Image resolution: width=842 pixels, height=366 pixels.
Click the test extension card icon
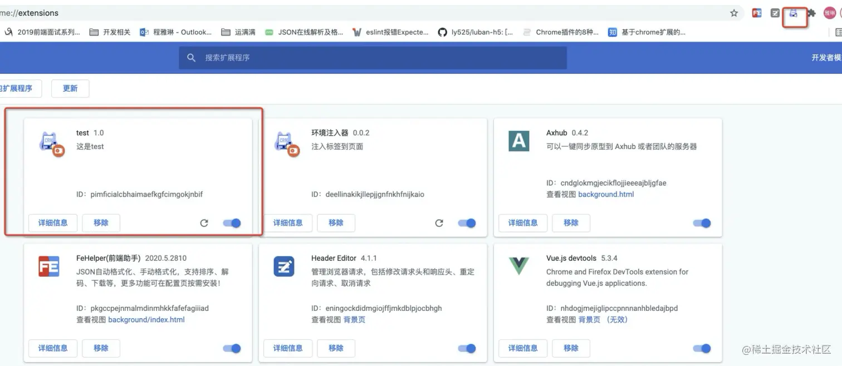[51, 144]
